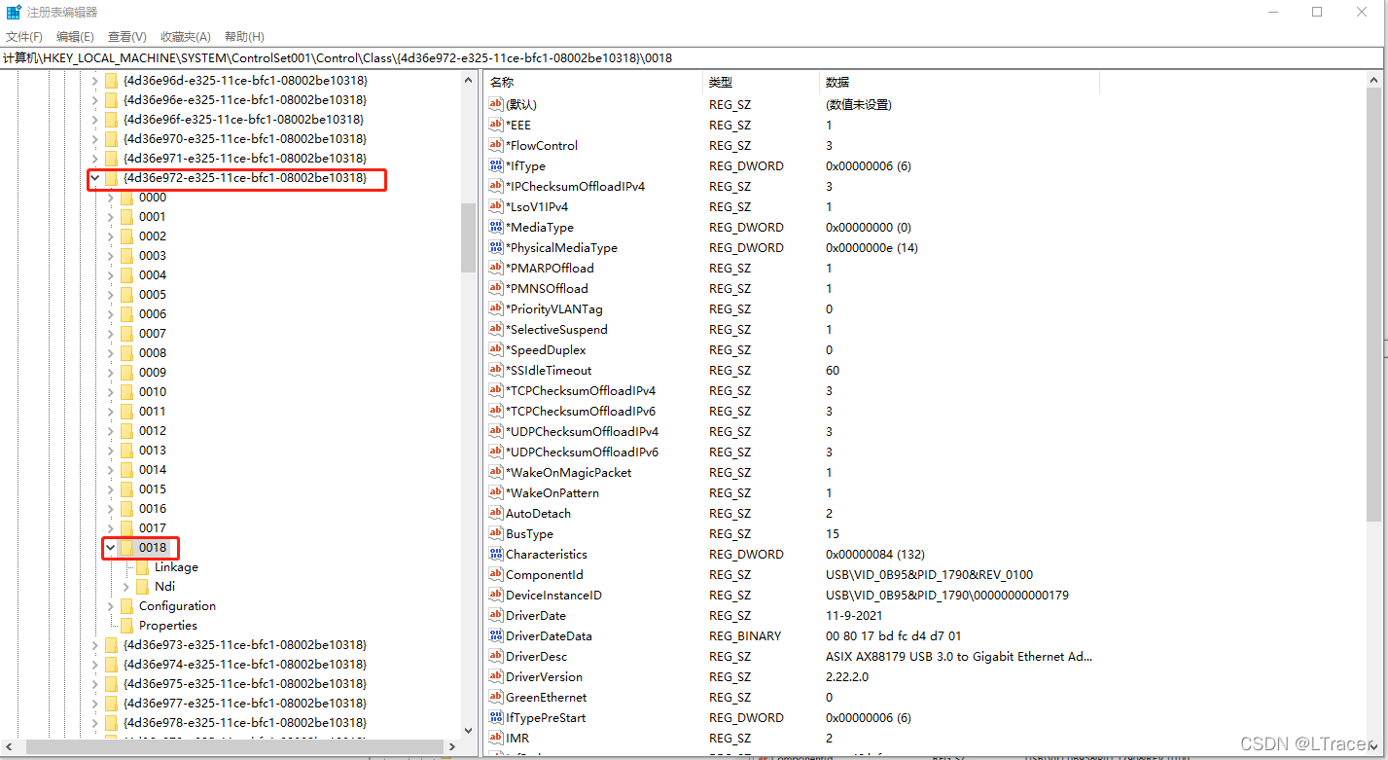Expand the Ndi subkey
The height and width of the screenshot is (760, 1388).
pyautogui.click(x=125, y=586)
